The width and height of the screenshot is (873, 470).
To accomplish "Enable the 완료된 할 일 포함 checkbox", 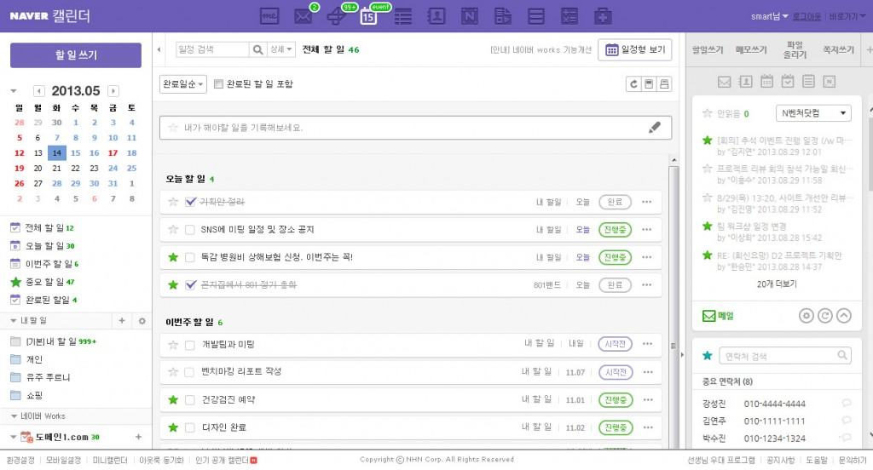I will coord(219,83).
